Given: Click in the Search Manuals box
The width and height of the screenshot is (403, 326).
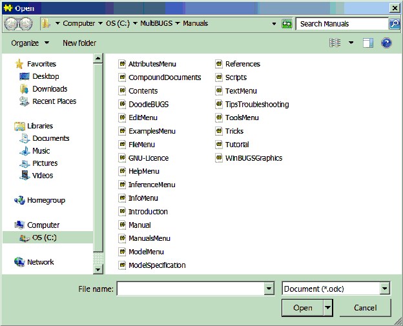Looking at the screenshot, I should coord(342,24).
